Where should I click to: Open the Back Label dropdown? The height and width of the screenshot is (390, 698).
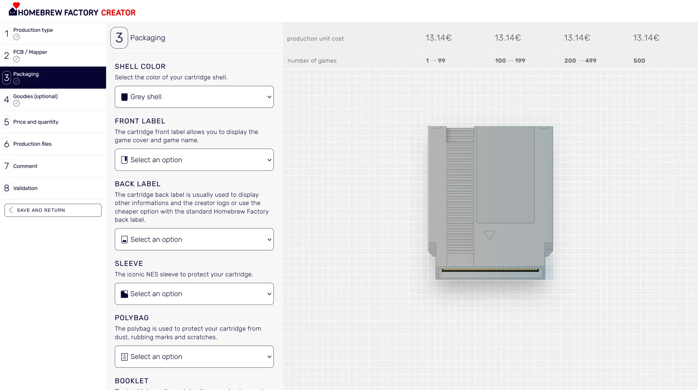pyautogui.click(x=194, y=239)
